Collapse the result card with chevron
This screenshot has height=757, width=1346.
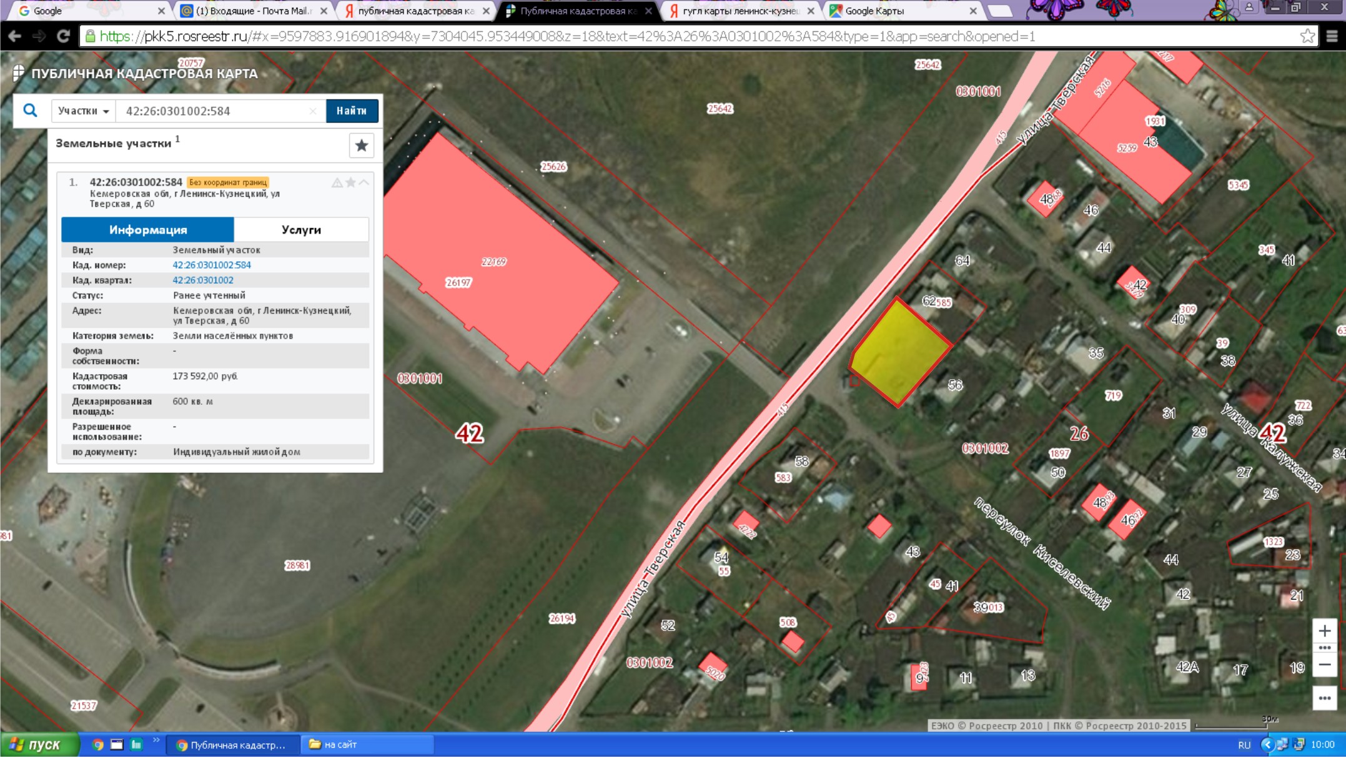364,182
